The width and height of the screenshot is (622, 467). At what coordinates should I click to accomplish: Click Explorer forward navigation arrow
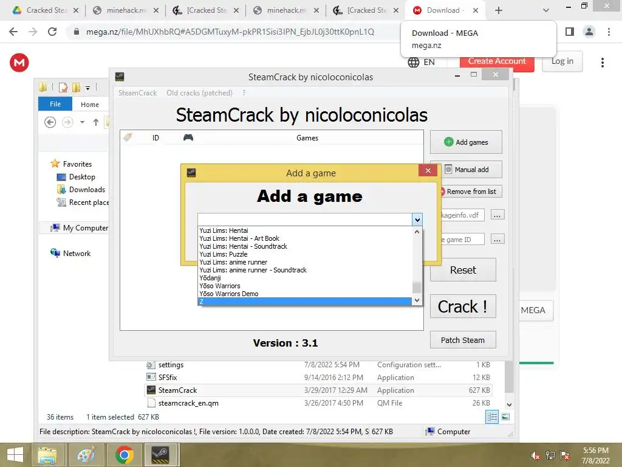pyautogui.click(x=67, y=122)
